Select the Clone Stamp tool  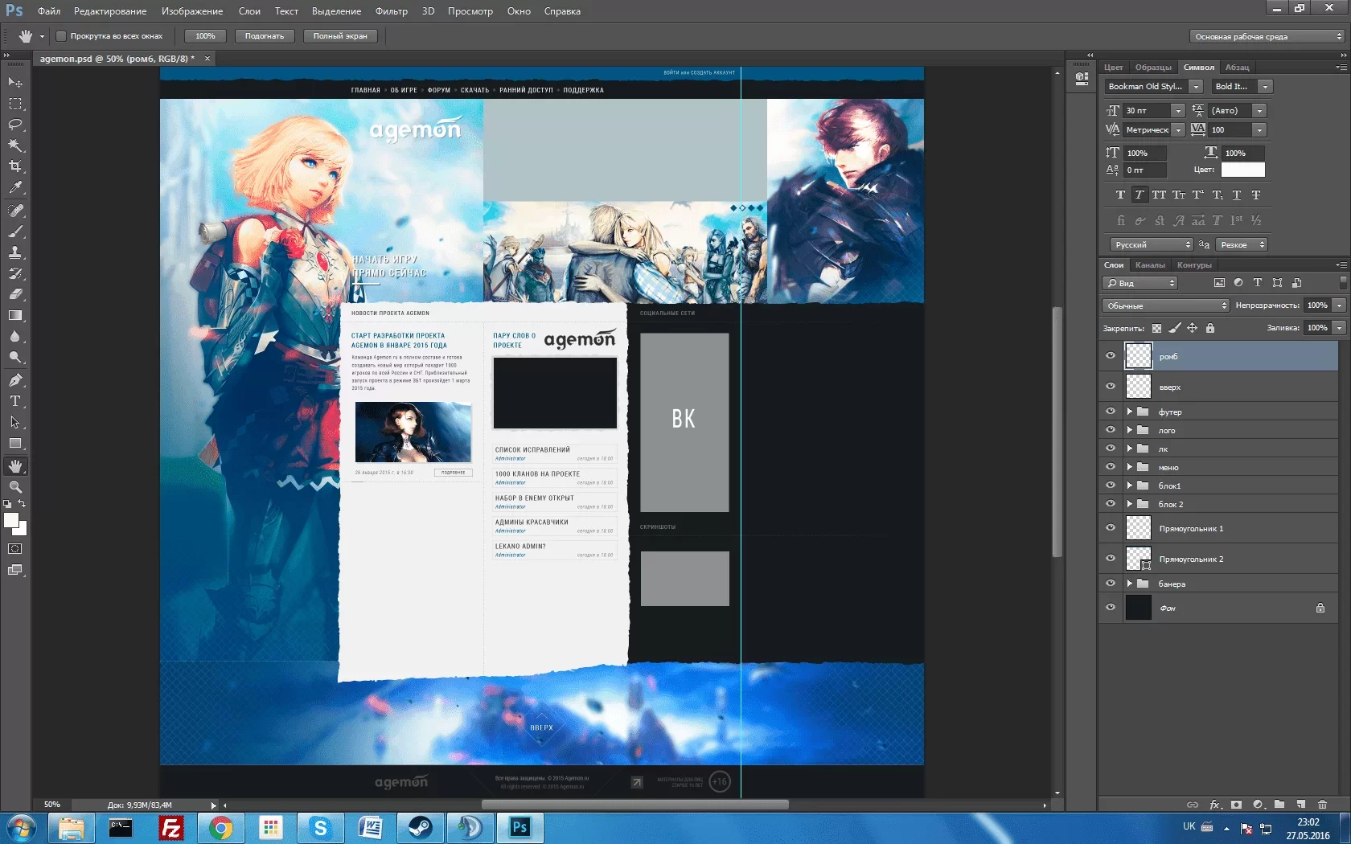point(15,252)
